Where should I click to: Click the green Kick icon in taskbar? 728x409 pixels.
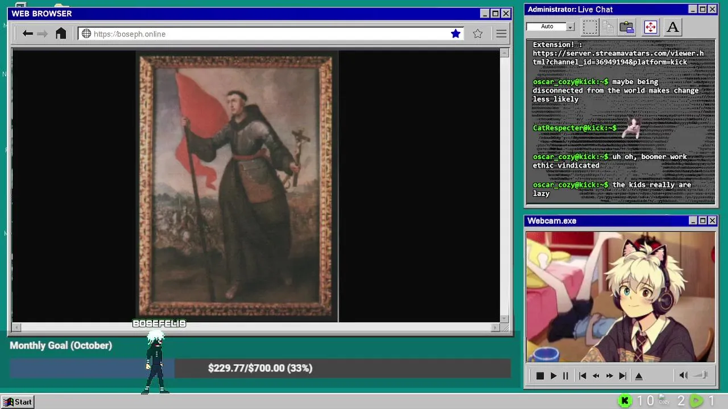tap(624, 401)
